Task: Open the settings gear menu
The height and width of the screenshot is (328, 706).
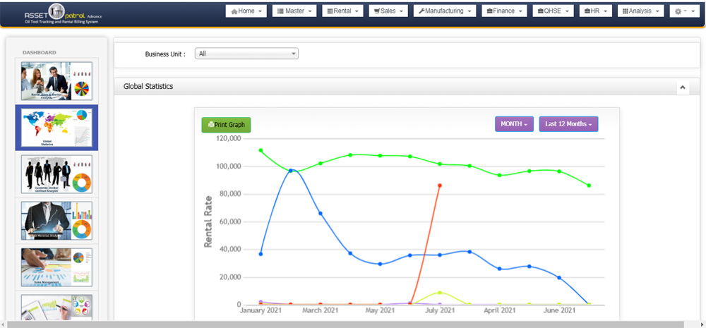Action: (684, 11)
